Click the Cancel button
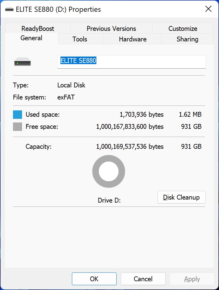Screen dimensions: 219x290 pos(143,279)
